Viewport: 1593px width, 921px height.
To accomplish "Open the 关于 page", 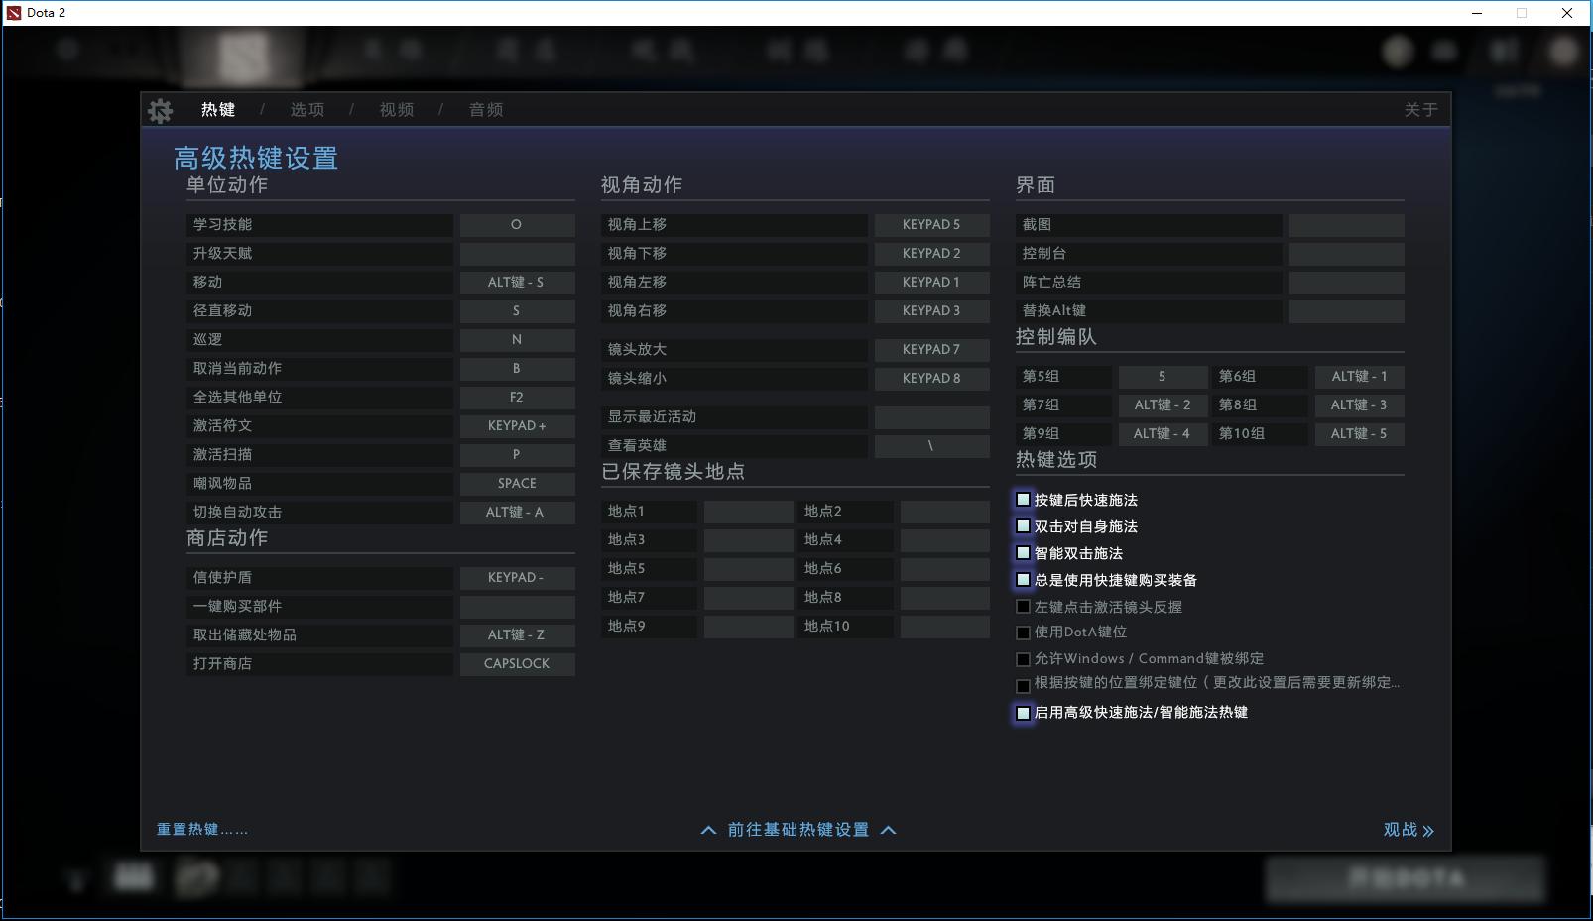I will [x=1422, y=109].
